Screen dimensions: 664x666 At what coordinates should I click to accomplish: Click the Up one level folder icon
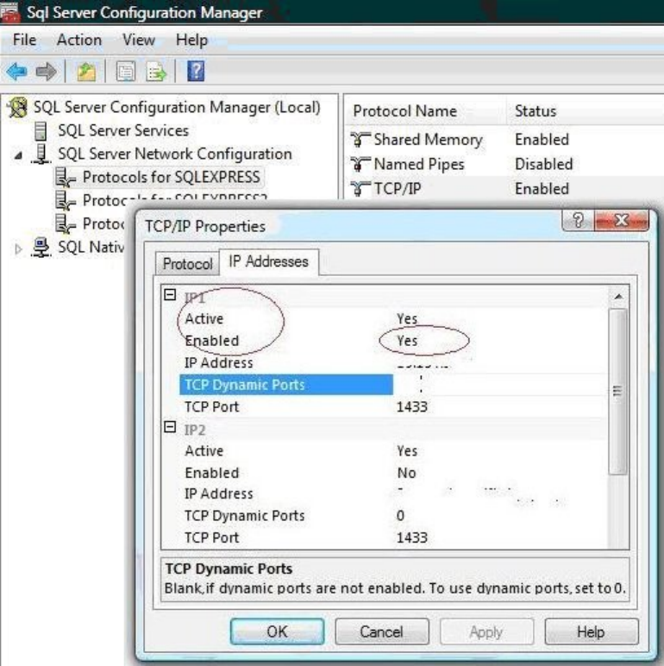[86, 72]
